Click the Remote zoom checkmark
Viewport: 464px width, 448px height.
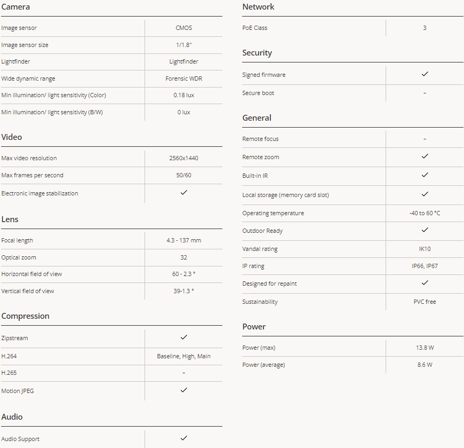pyautogui.click(x=425, y=156)
